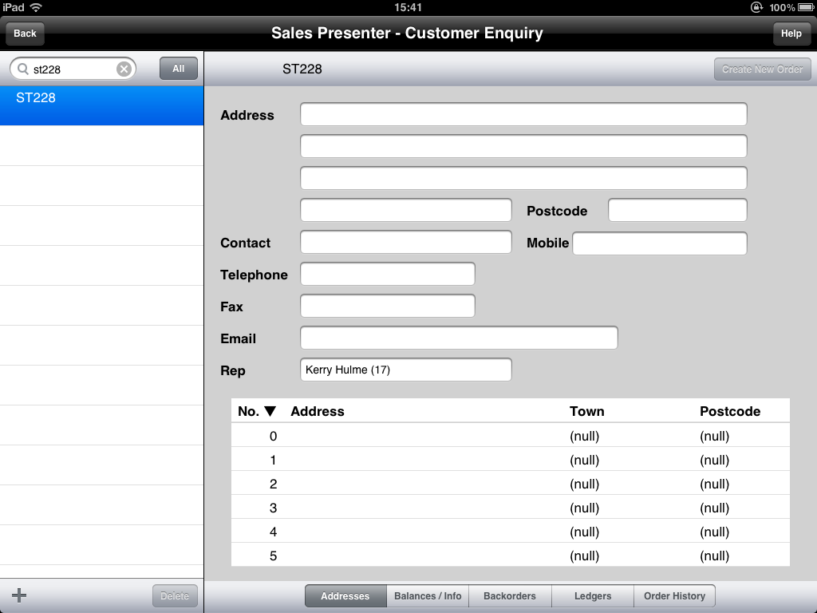
Task: Clear the search field with the X icon
Action: 124,69
